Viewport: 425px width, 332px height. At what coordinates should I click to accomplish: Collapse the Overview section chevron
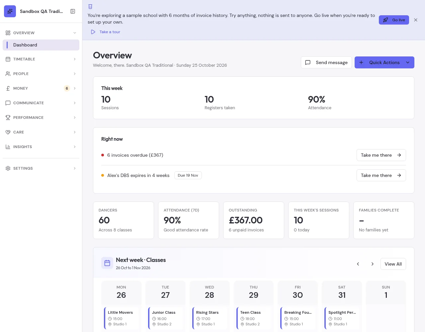coord(75,33)
